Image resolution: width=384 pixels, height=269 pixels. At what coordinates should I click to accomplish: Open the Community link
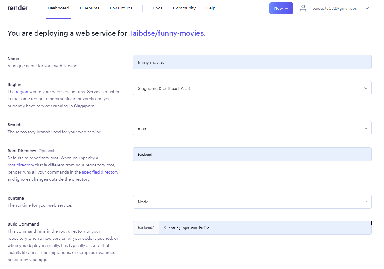184,8
